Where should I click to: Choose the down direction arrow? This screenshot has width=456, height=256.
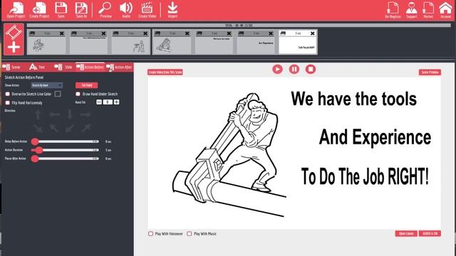70,115
